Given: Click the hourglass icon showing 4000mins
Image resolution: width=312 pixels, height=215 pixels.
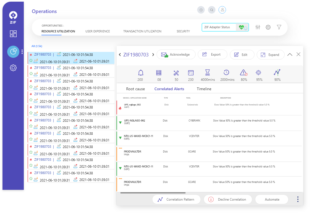Looking at the screenshot, I should (x=207, y=73).
